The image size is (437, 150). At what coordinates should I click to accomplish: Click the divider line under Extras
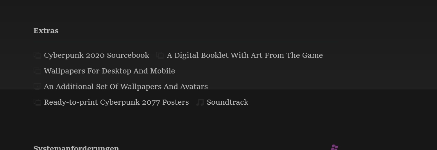186,42
